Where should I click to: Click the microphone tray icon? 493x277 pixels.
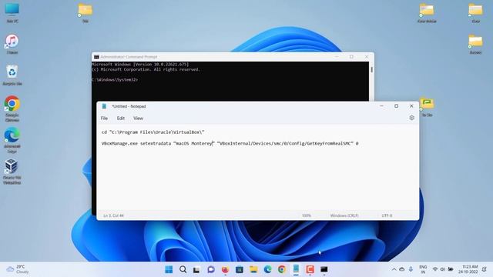point(411,269)
